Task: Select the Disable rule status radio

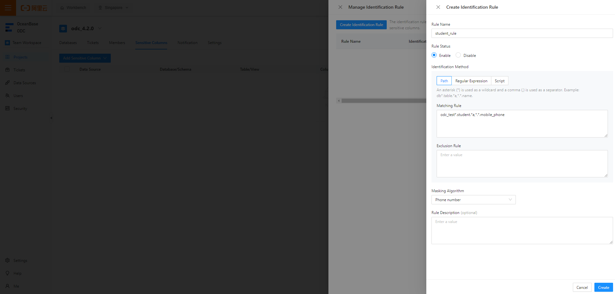Action: 458,55
